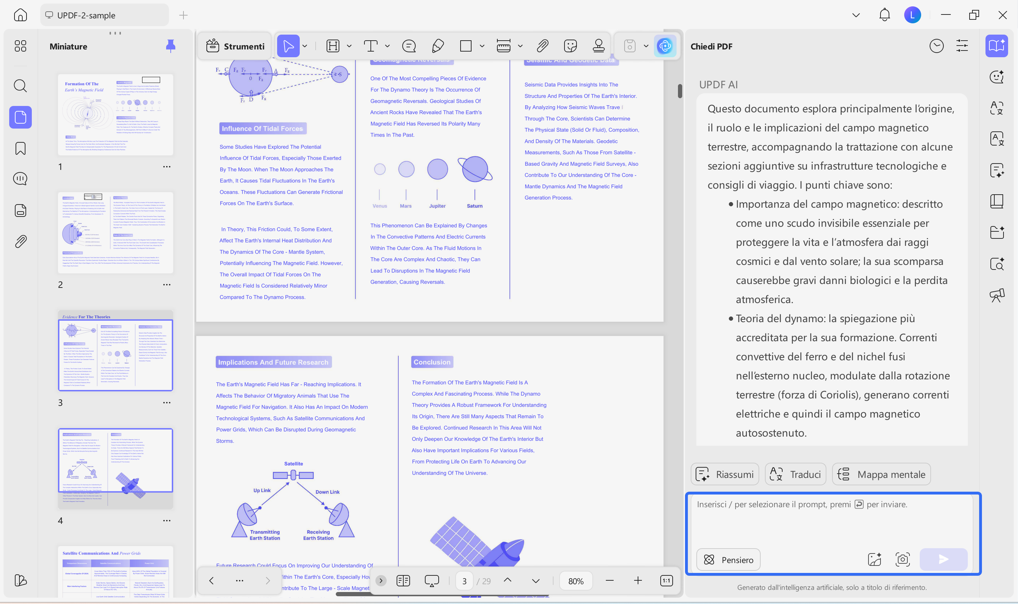Open options menu for page 3 thumbnail
The height and width of the screenshot is (604, 1018).
(166, 403)
